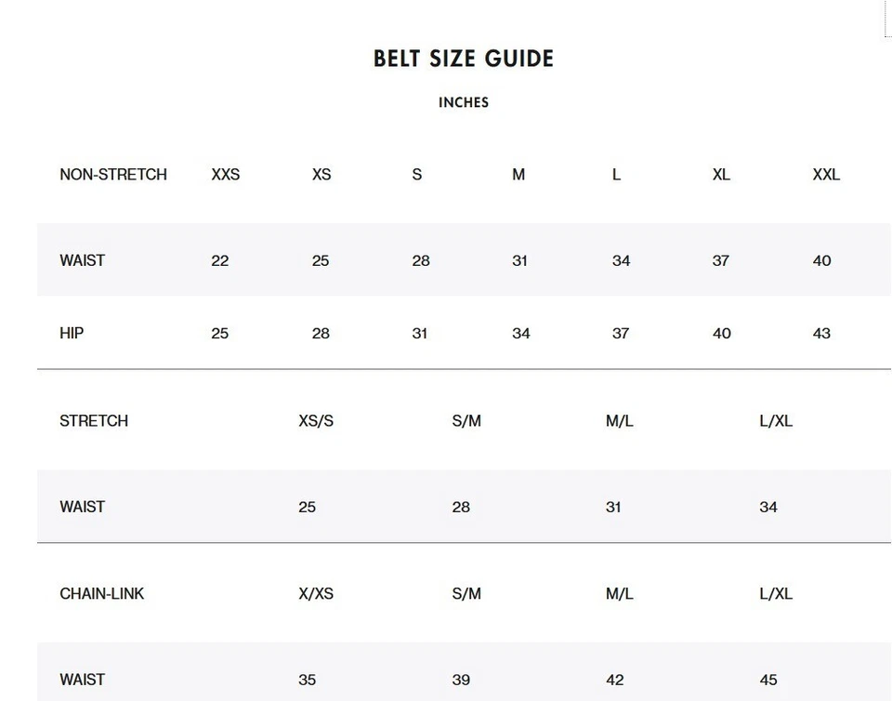This screenshot has width=892, height=701.
Task: Click the XXL size column header
Action: coord(825,175)
